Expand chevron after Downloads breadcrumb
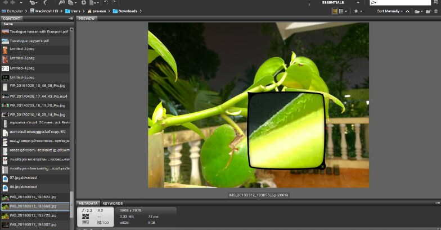Screen dimensions: 441x230 141,11
